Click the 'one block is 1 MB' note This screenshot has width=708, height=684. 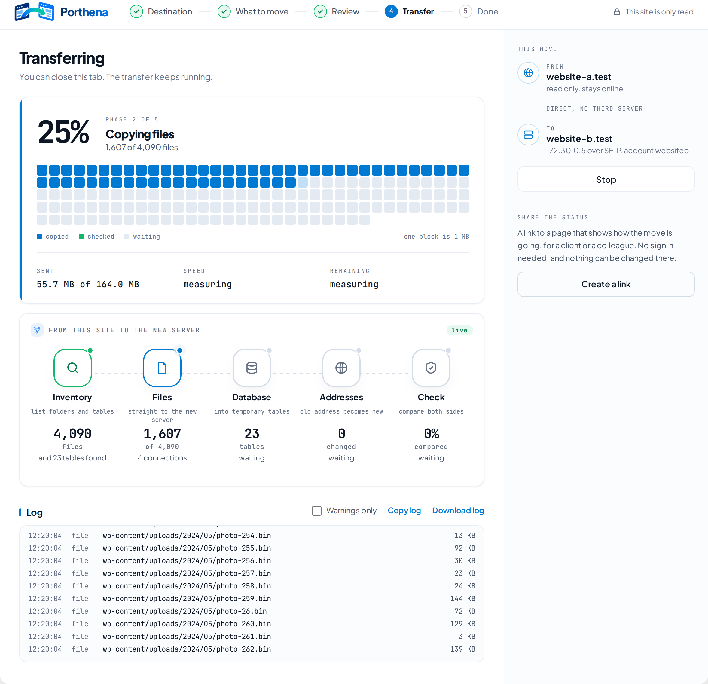(x=436, y=236)
